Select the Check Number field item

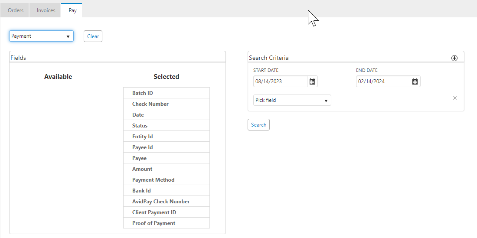pos(167,104)
